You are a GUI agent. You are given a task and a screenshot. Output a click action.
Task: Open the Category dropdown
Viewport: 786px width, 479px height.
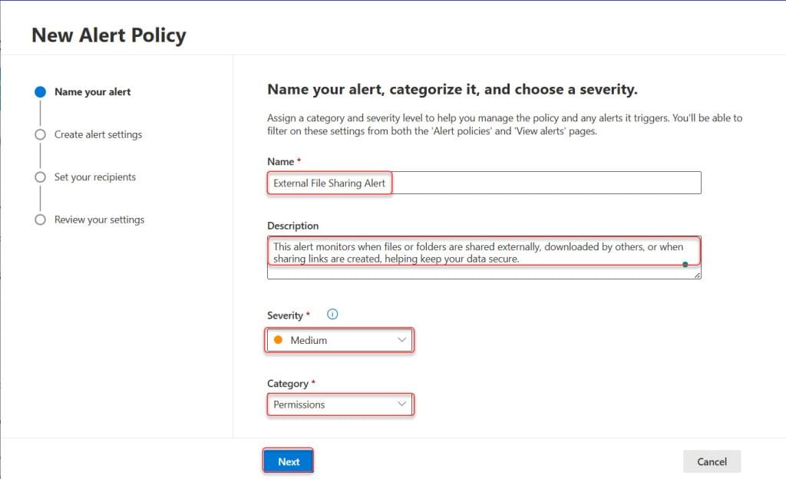pos(339,404)
